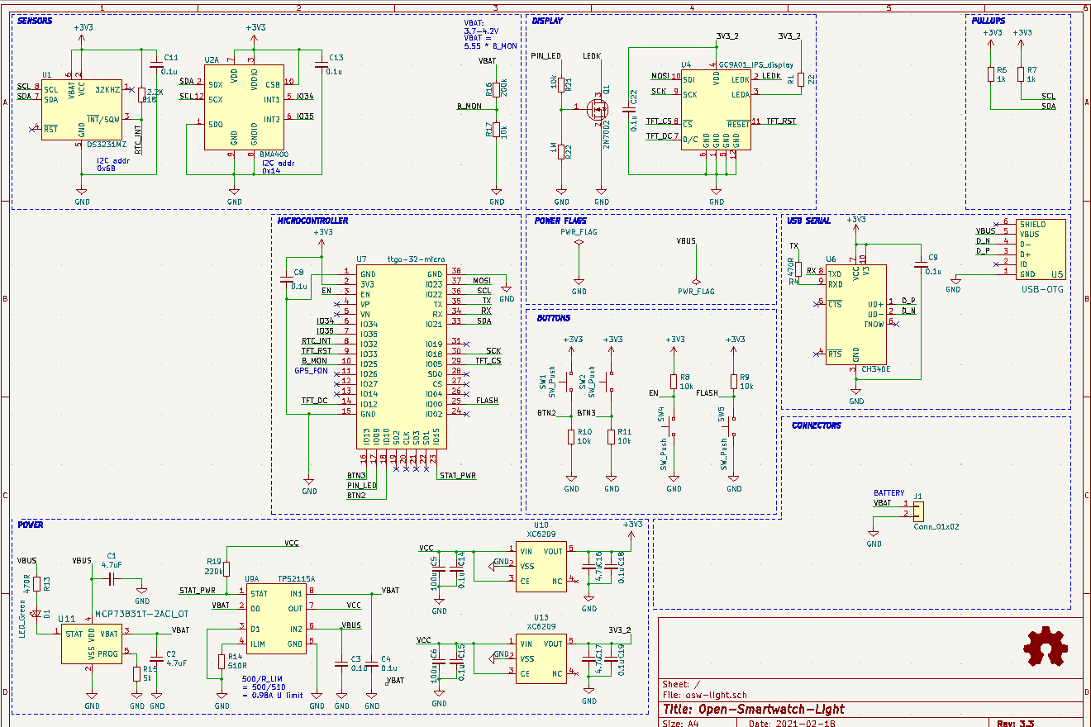Click the BUTTONS section label

tap(553, 318)
